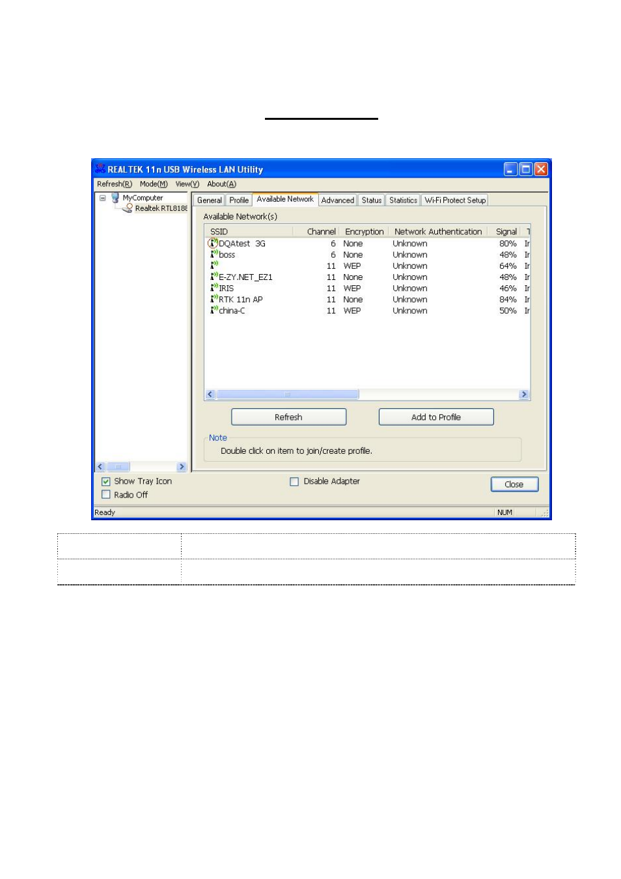The width and height of the screenshot is (621, 879).
Task: Sort the list by SSID column header
Action: click(x=248, y=232)
